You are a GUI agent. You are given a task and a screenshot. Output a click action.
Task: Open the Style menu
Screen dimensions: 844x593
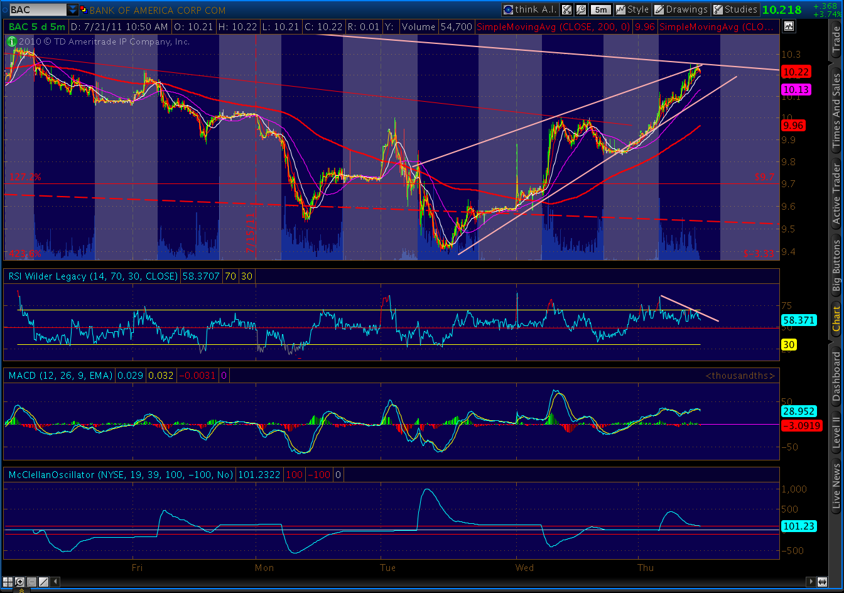[x=632, y=9]
